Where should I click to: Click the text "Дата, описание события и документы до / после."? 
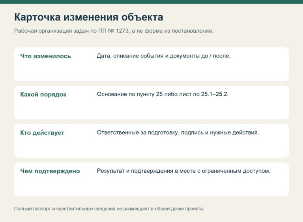coord(164,56)
